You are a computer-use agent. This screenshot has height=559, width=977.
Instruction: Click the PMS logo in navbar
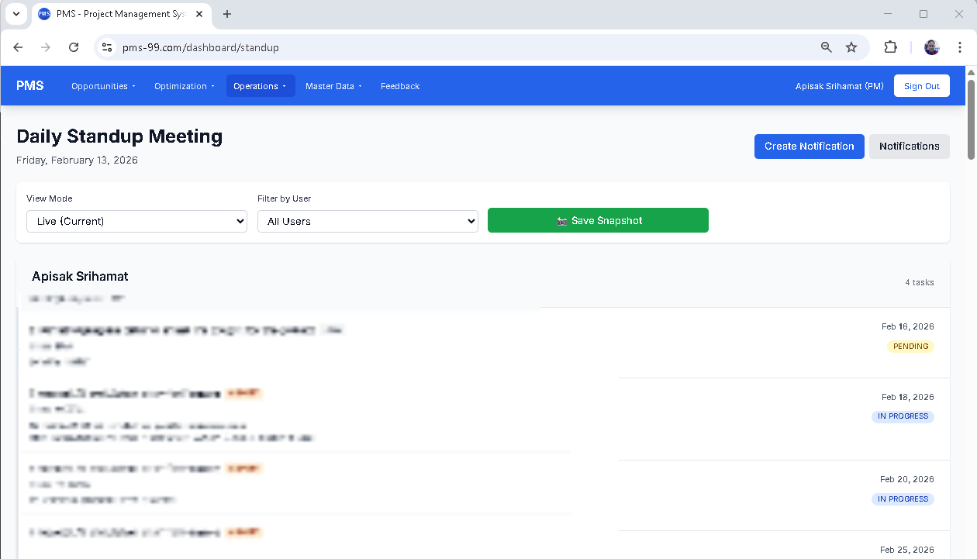point(30,86)
